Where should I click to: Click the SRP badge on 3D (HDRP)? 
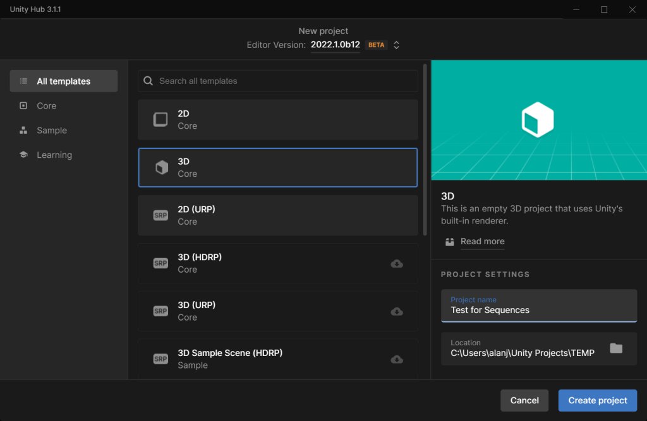[x=160, y=263]
